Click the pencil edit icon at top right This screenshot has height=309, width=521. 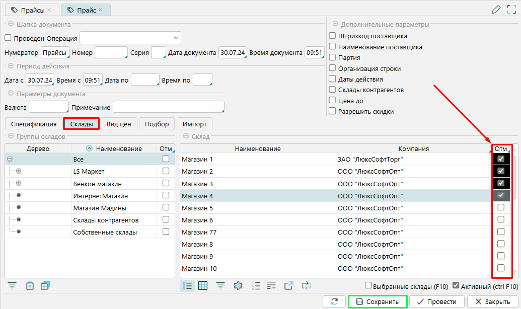(x=496, y=9)
